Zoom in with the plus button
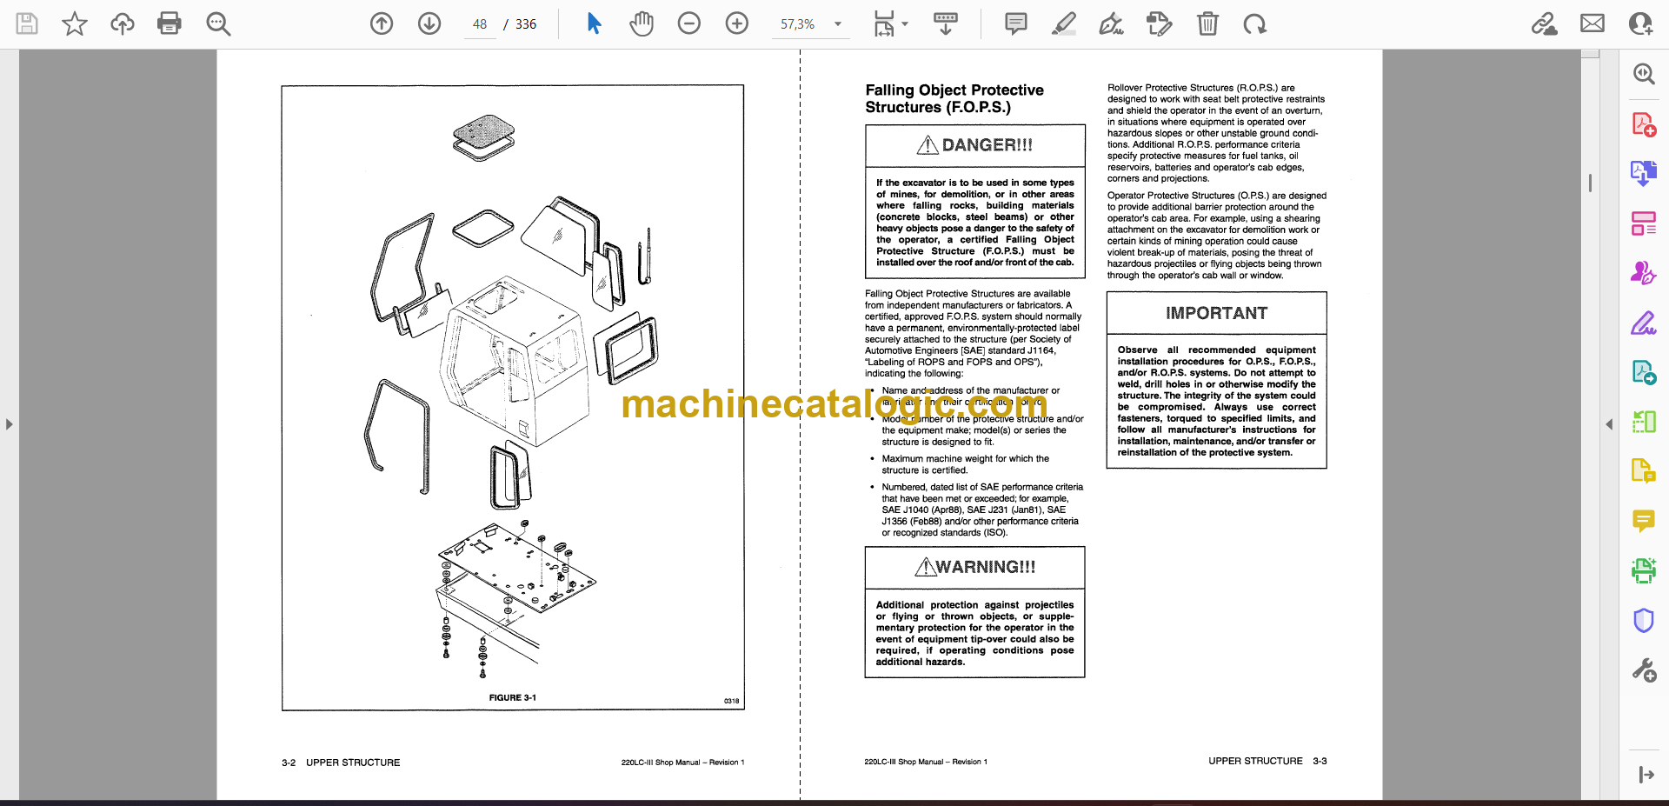This screenshot has height=806, width=1669. pyautogui.click(x=737, y=23)
